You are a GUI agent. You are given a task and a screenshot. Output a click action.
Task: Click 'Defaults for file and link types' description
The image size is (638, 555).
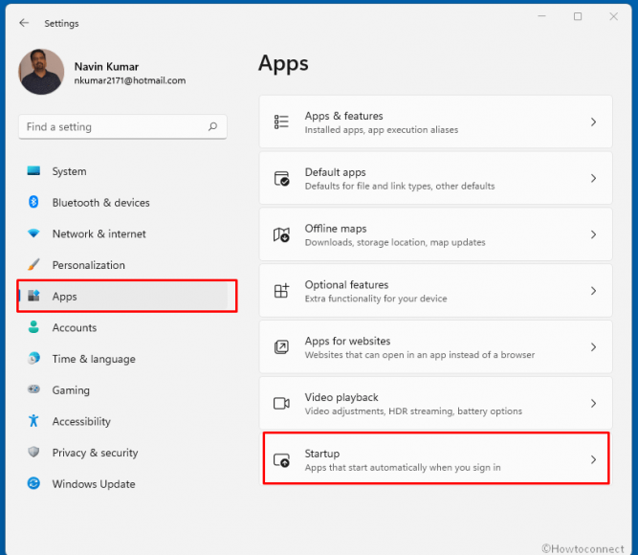point(400,186)
